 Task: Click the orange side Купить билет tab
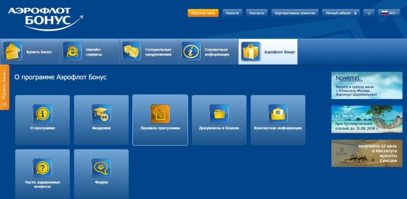[x=4, y=87]
